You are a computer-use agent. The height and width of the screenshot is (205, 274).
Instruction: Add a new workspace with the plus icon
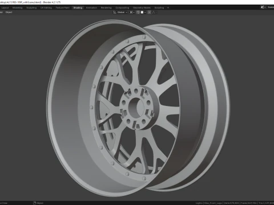pyautogui.click(x=168, y=8)
